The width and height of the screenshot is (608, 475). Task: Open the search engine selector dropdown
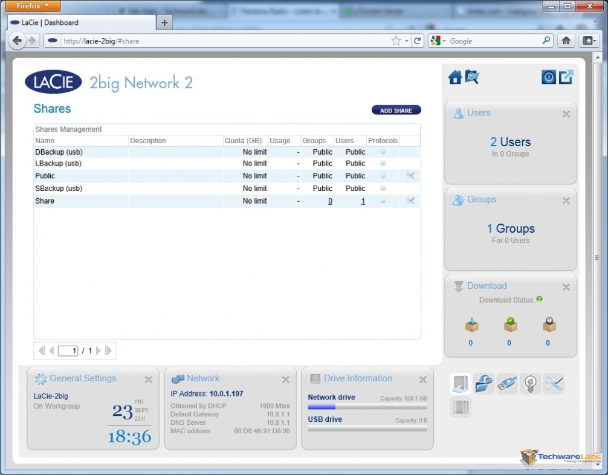[439, 40]
